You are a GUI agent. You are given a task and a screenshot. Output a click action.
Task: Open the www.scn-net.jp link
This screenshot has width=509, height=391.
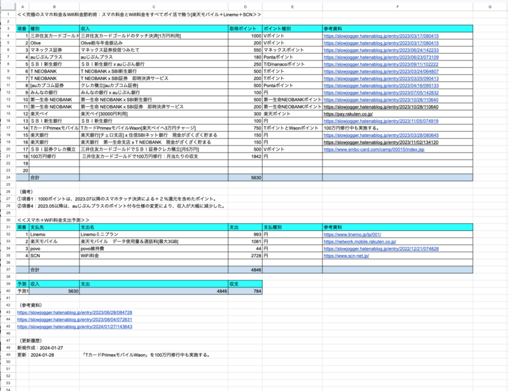click(x=346, y=256)
